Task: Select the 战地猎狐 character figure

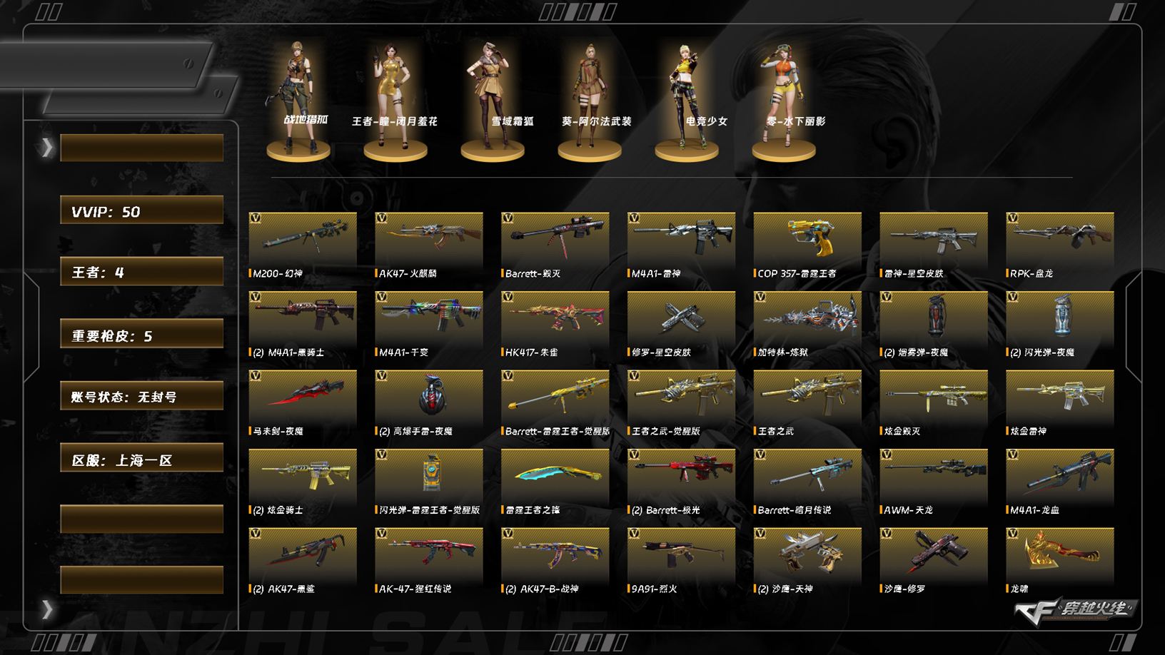Action: [298, 100]
